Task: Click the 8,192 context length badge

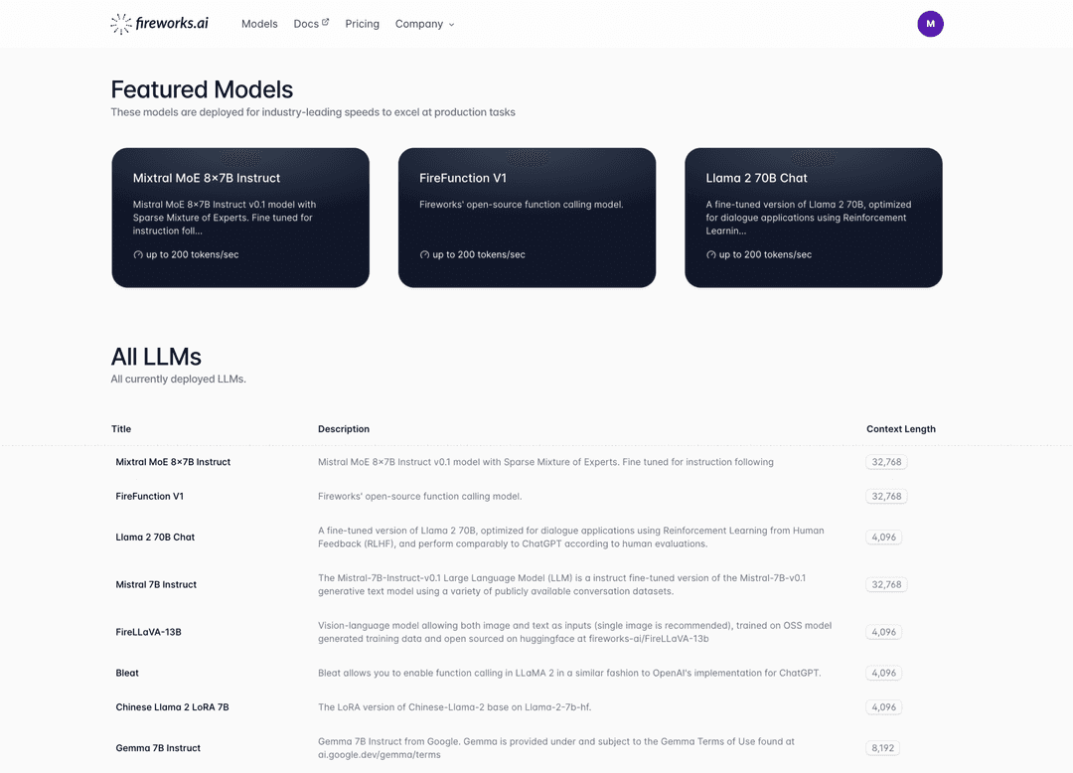Action: (883, 748)
